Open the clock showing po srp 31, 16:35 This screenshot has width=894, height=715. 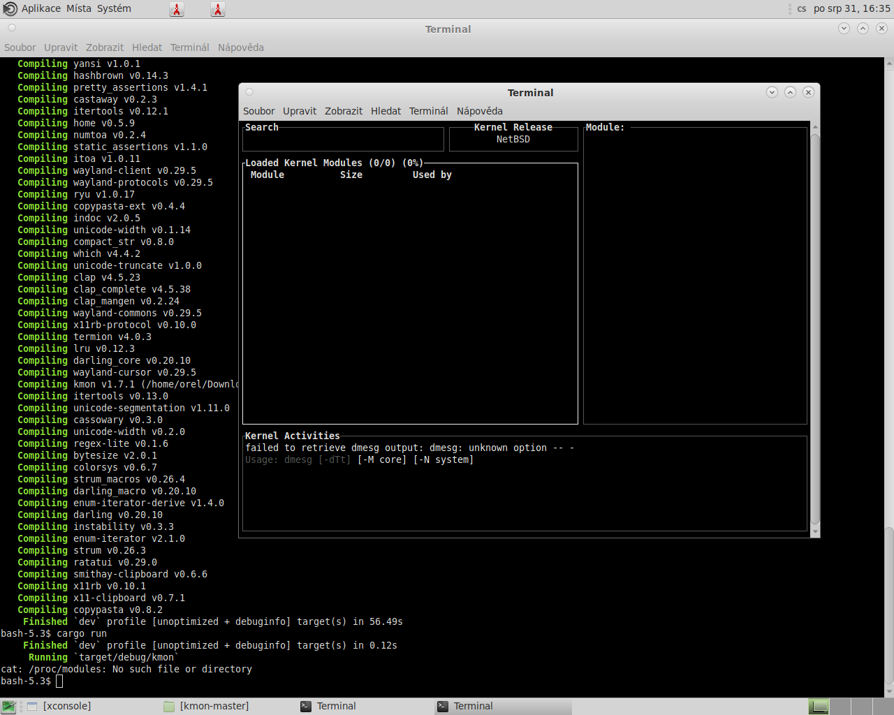(x=852, y=8)
